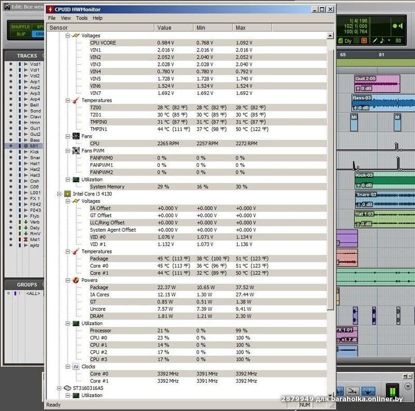The width and height of the screenshot is (415, 411).
Task: Click the Max column header
Action: [252, 27]
